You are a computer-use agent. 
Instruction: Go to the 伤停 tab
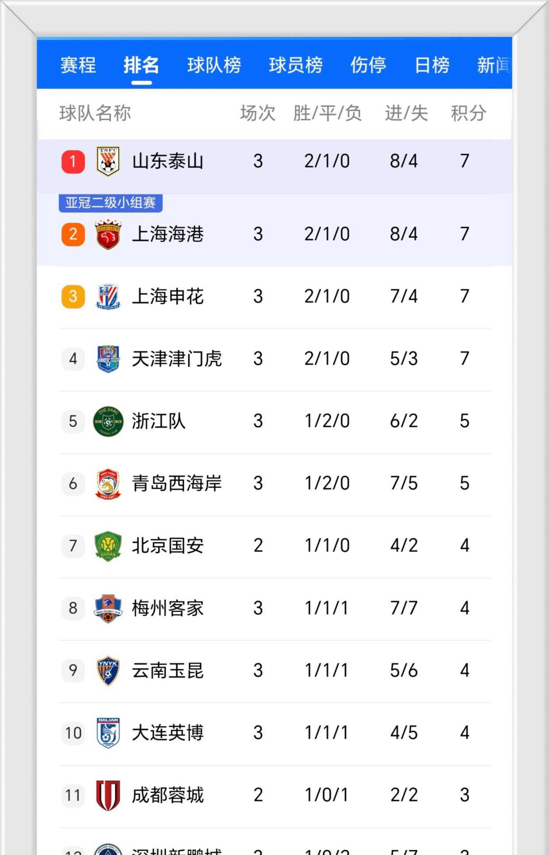click(368, 65)
